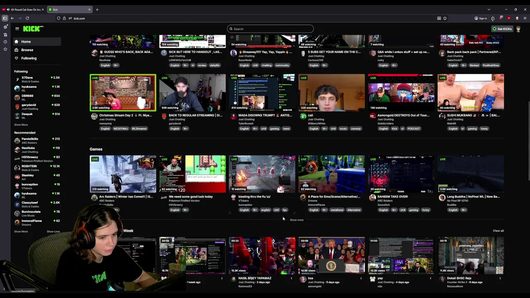Click the search magnifier icon
This screenshot has height=298, width=530.
coord(231,29)
